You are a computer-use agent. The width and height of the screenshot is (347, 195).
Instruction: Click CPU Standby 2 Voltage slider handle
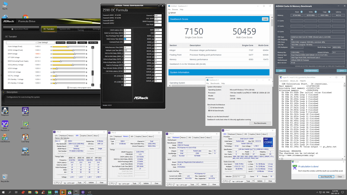click(56, 83)
